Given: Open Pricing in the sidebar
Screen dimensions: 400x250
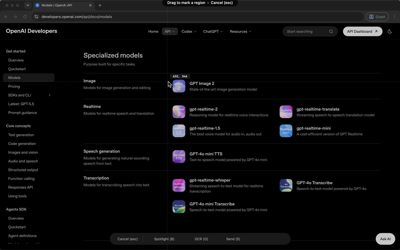Looking at the screenshot, I should coord(14,86).
